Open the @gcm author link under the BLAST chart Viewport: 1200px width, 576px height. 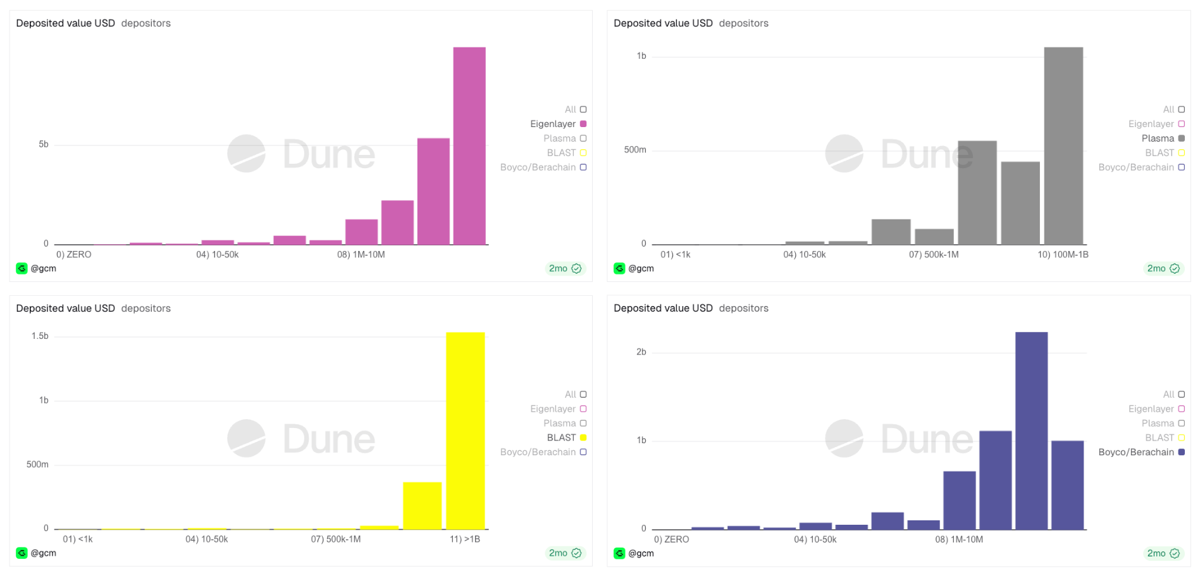click(x=43, y=553)
